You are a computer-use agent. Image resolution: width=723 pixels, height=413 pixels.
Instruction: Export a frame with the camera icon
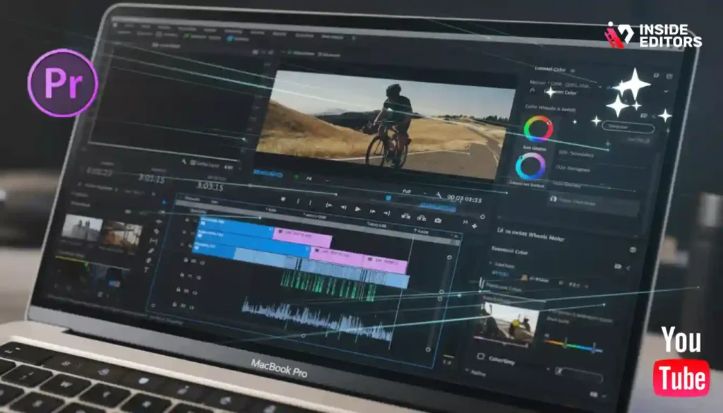pyautogui.click(x=438, y=220)
